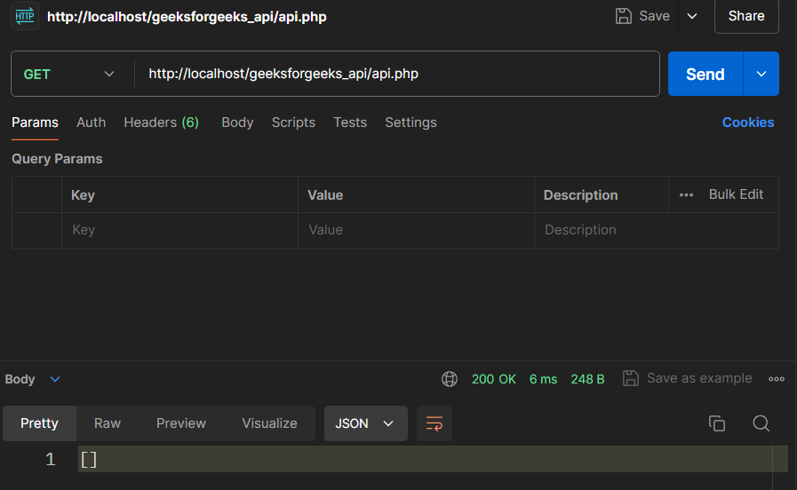Click the HTTP request type icon
This screenshot has width=797, height=490.
(24, 16)
